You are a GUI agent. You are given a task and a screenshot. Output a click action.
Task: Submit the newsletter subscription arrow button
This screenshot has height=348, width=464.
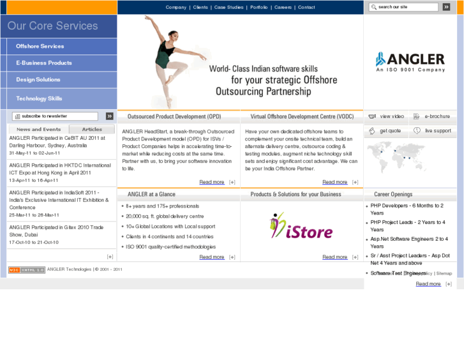point(110,116)
